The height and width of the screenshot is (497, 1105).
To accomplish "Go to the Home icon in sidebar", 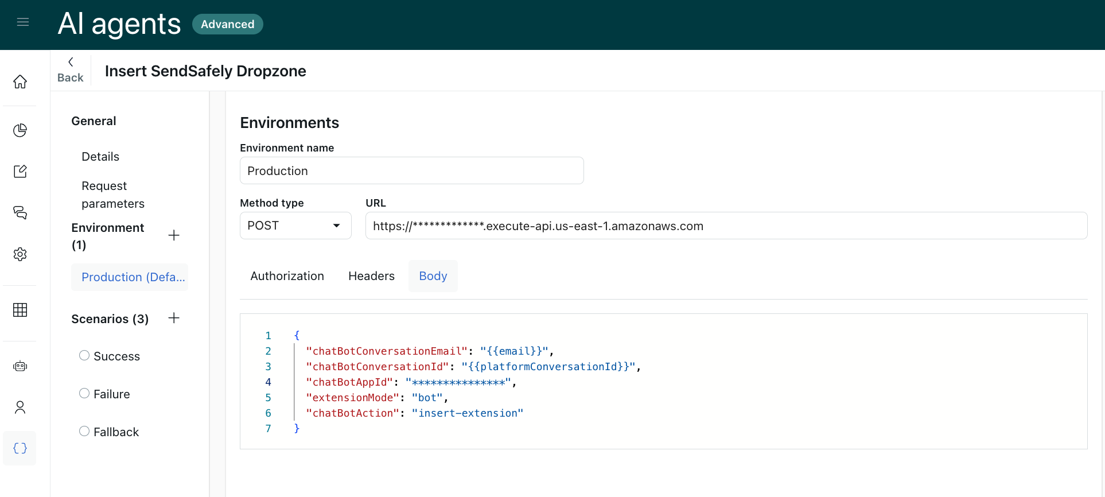I will point(20,82).
